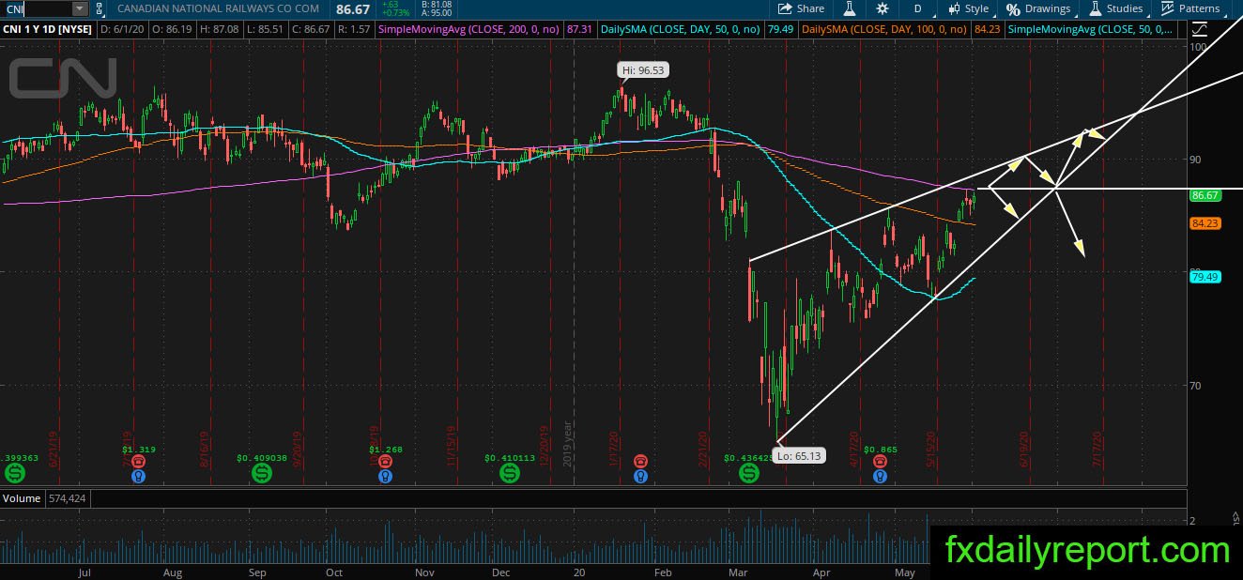Select SimpleMovingAvg 200 study label
Screen dimensions: 1243x580
click(468, 30)
